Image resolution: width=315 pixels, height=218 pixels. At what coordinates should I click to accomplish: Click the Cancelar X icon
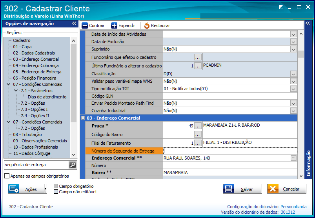tap(273, 189)
